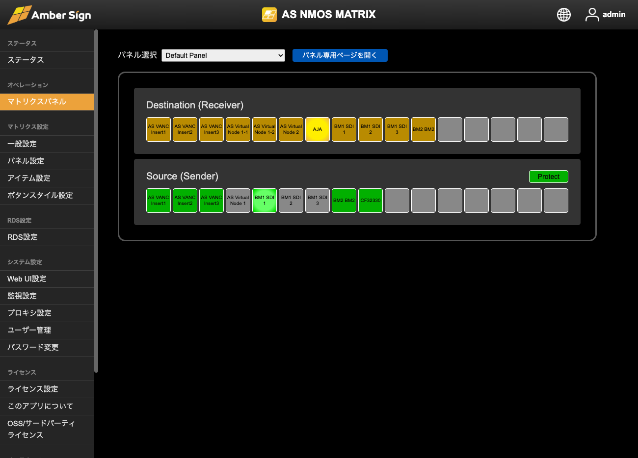Screen dimensions: 638x458
Task: Click the AS NMOS MATRIX logo icon
Action: 269,15
